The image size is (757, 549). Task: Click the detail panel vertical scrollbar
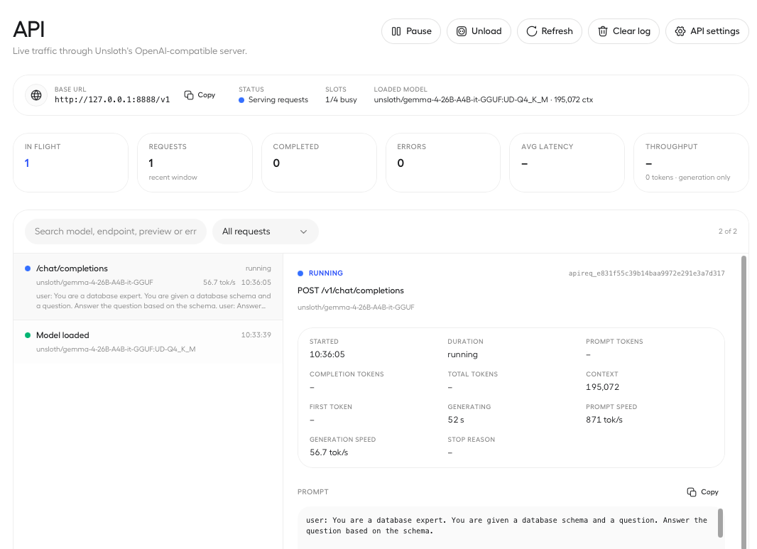[744, 402]
